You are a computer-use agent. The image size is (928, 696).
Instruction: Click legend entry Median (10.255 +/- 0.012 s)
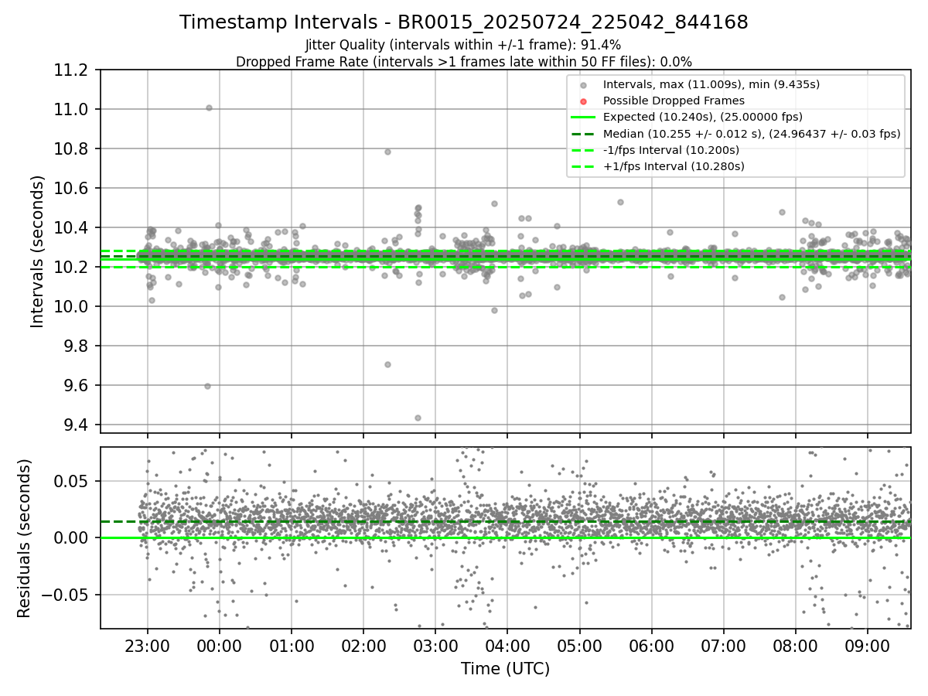coord(752,134)
